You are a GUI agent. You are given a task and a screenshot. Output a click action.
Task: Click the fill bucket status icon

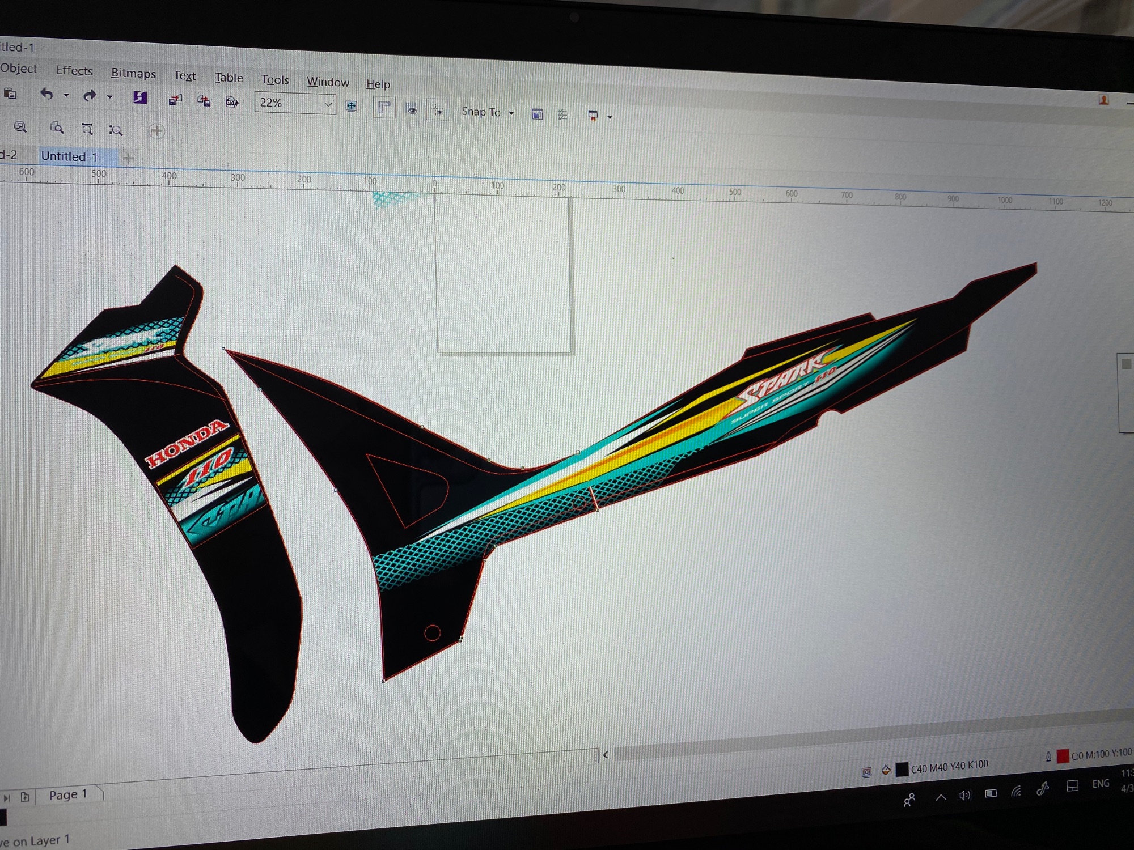886,770
